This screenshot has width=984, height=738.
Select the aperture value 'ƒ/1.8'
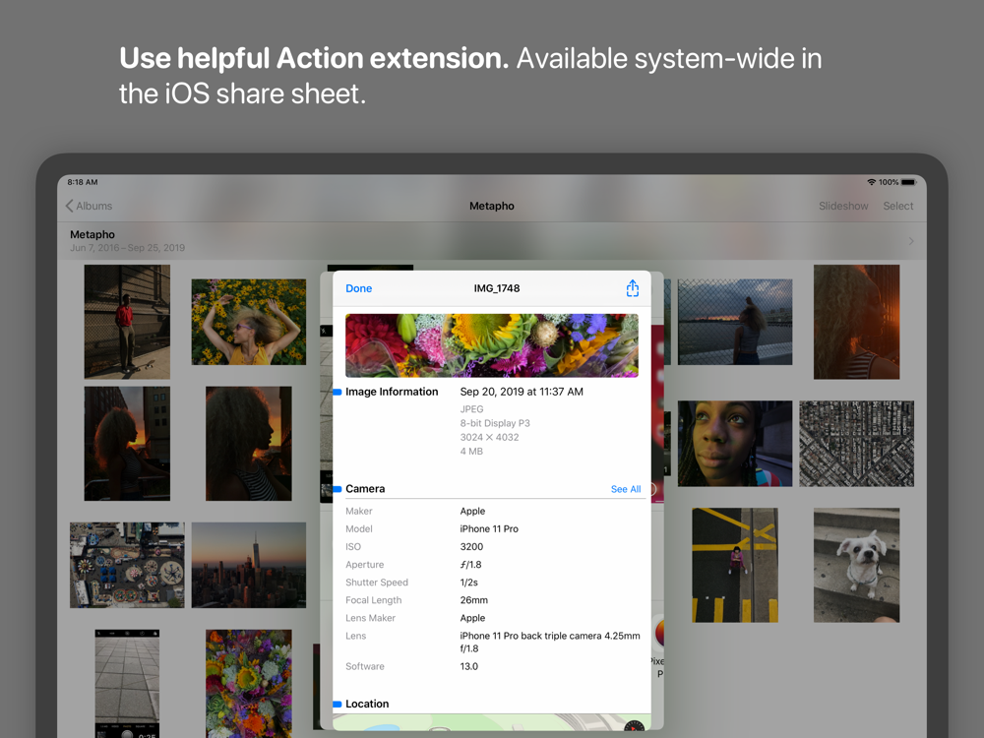[470, 565]
